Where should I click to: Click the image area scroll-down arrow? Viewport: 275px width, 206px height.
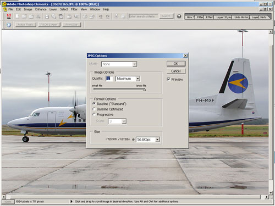coord(271,193)
